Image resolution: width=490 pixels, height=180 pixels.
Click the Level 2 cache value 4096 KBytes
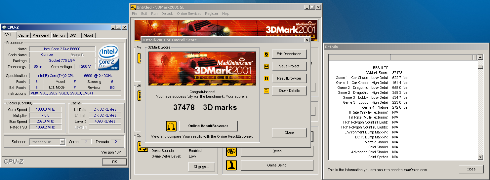tap(105, 122)
